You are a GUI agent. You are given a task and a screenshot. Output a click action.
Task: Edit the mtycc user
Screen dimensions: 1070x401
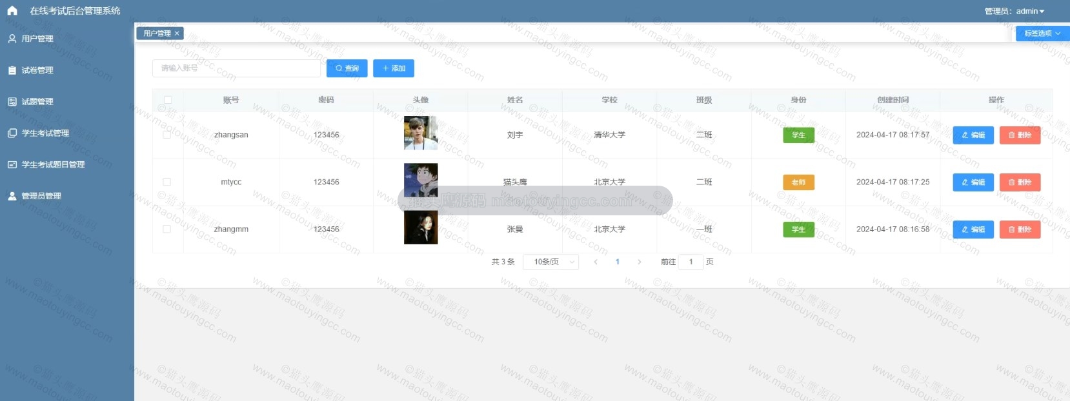coord(973,182)
